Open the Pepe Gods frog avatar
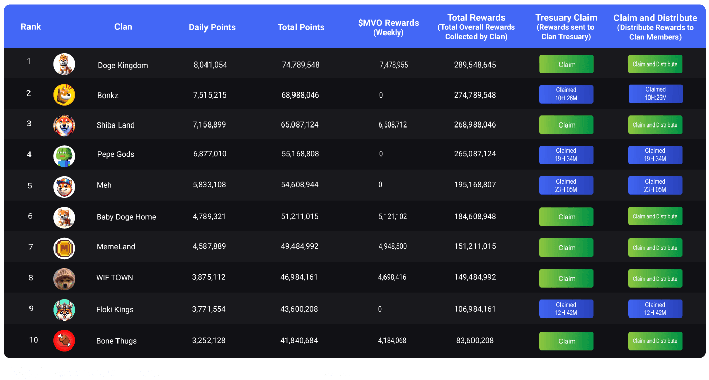This screenshot has width=709, height=380. pos(64,156)
